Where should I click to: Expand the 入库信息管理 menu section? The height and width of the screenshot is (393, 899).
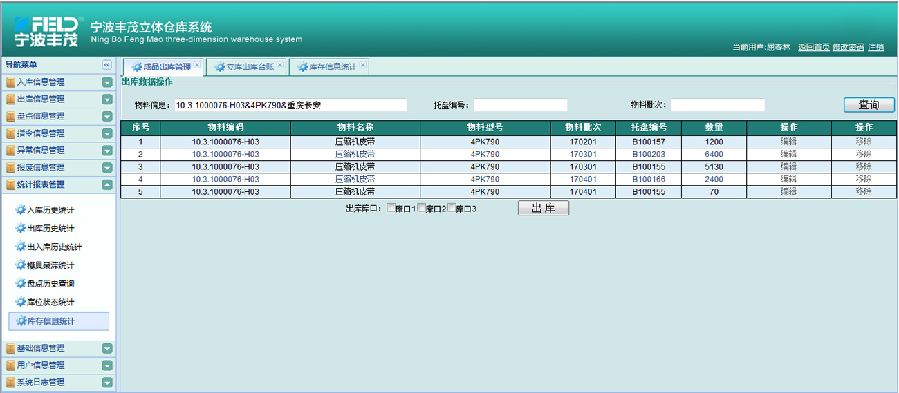click(107, 82)
